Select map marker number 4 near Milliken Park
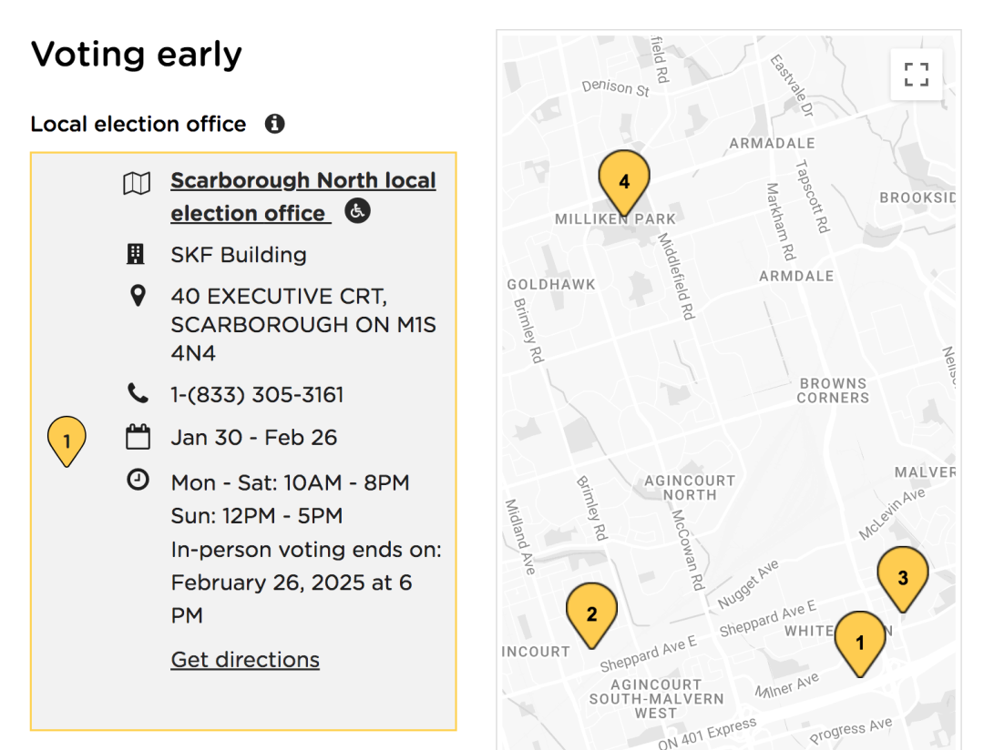This screenshot has height=750, width=984. click(x=624, y=183)
